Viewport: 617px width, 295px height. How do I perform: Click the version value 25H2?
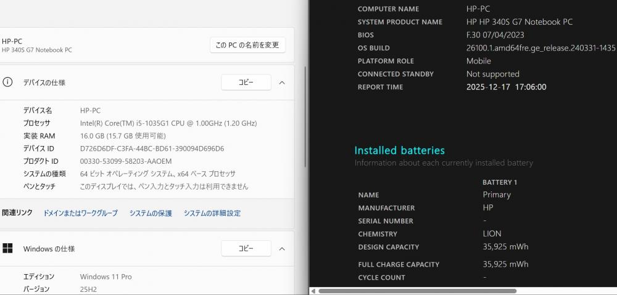88,289
